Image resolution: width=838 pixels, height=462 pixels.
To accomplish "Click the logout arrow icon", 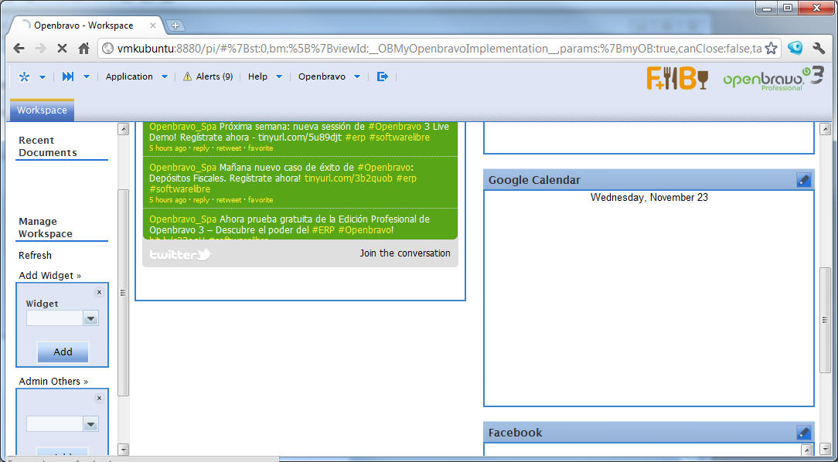I will pos(382,77).
